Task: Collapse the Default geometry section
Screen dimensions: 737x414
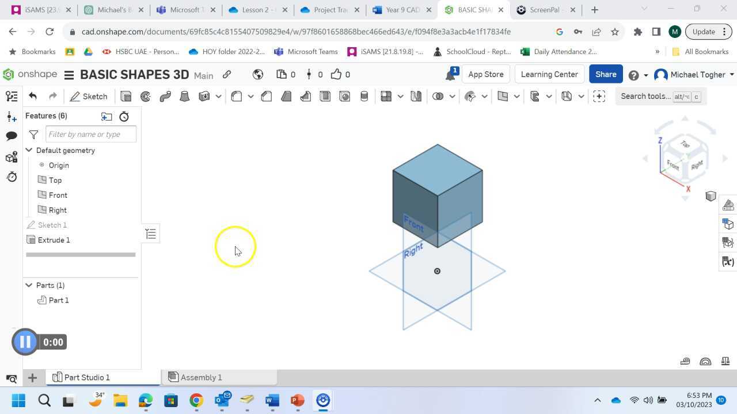Action: tap(28, 150)
